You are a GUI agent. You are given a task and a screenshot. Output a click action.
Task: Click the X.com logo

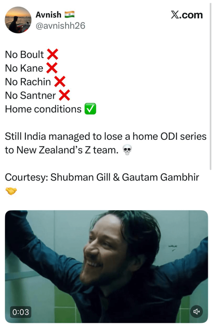pos(187,15)
